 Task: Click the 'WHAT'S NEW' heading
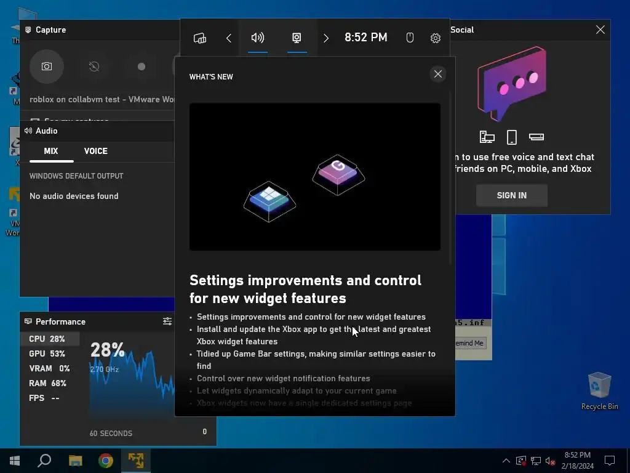211,77
